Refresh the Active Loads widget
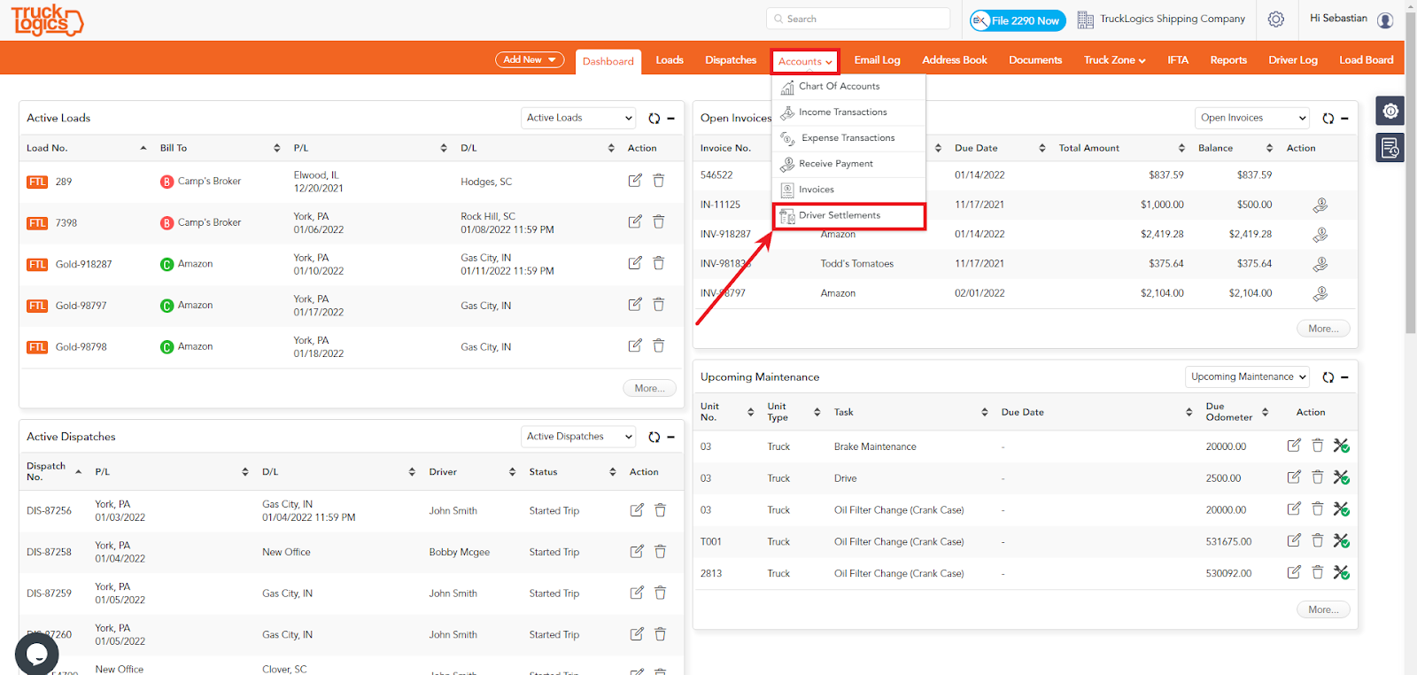Screen dimensions: 1417x675 pyautogui.click(x=654, y=118)
